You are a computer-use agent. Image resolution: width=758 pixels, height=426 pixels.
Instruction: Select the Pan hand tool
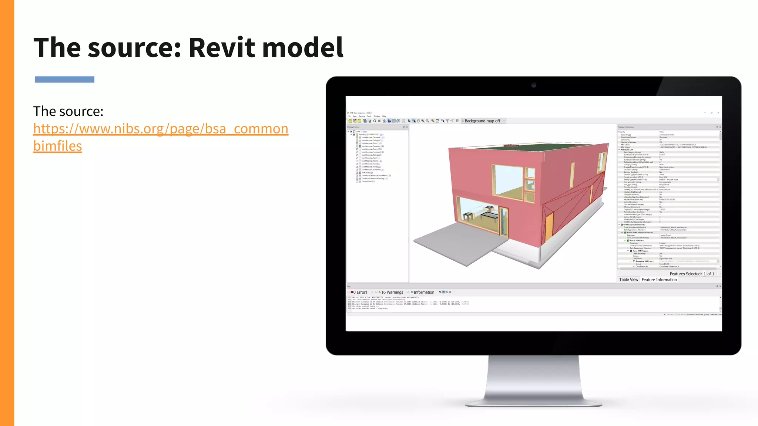418,121
